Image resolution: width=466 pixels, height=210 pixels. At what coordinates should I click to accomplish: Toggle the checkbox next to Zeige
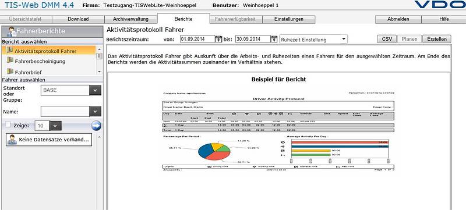[8, 125]
